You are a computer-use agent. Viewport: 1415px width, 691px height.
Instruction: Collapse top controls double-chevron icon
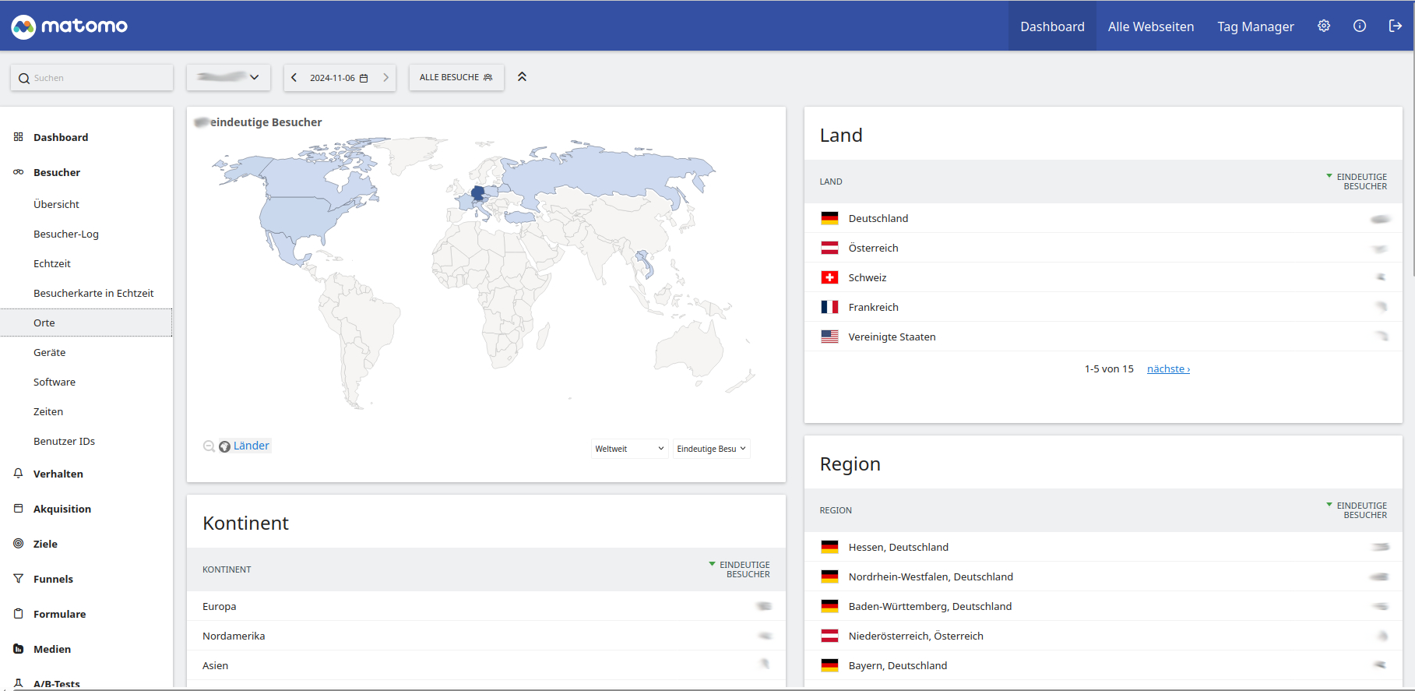click(x=522, y=77)
